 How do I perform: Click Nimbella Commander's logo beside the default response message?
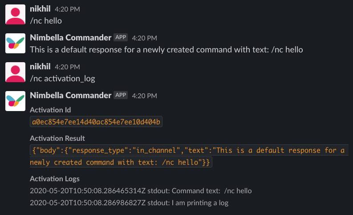click(x=15, y=43)
